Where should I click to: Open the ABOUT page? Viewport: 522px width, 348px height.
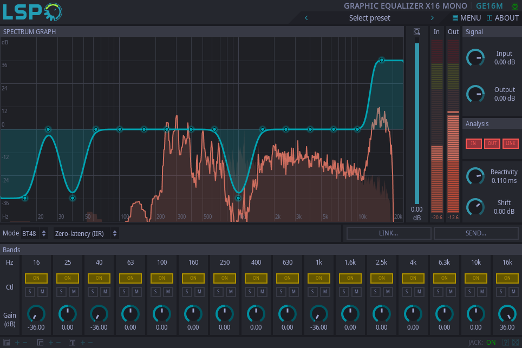503,18
